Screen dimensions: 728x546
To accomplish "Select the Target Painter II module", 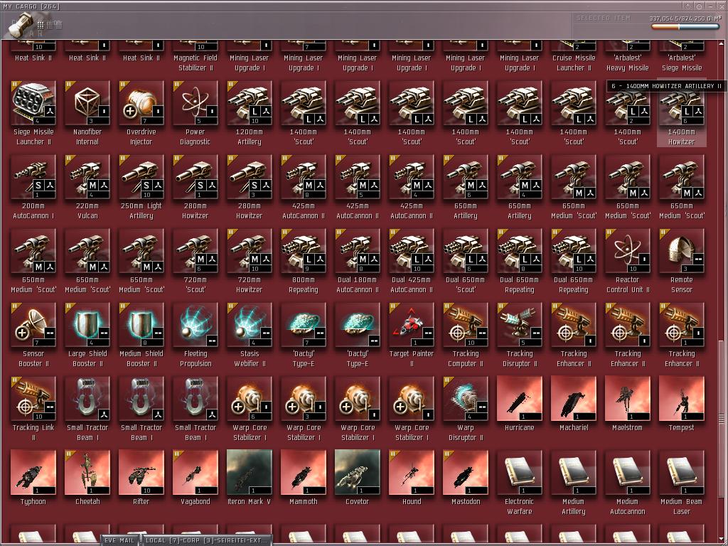I will (x=412, y=335).
